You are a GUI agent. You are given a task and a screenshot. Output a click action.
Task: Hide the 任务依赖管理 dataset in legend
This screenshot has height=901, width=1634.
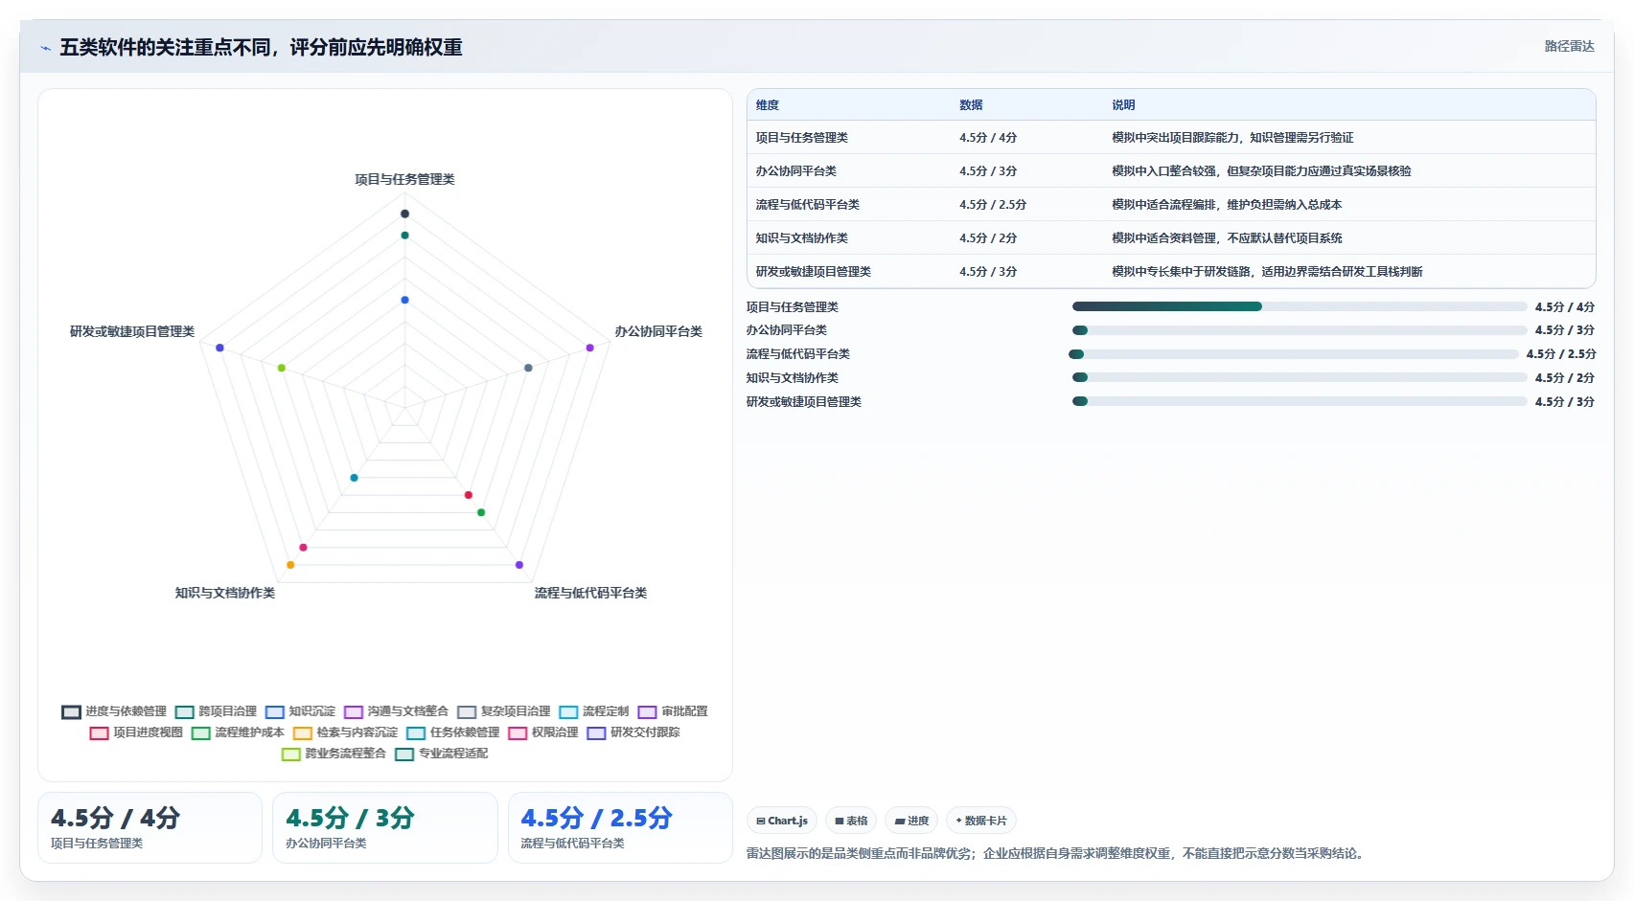[452, 732]
